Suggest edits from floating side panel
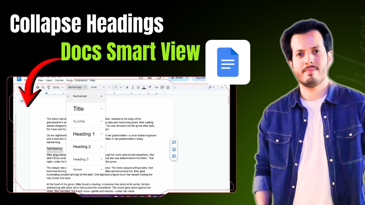Image resolution: width=365 pixels, height=205 pixels. (174, 156)
